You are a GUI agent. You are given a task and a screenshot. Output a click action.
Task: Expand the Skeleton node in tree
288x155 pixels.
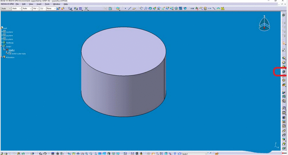coord(2,57)
